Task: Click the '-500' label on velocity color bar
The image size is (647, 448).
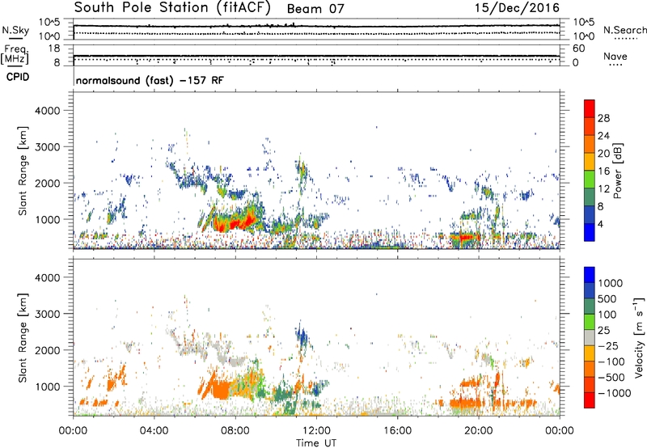Action: (611, 378)
